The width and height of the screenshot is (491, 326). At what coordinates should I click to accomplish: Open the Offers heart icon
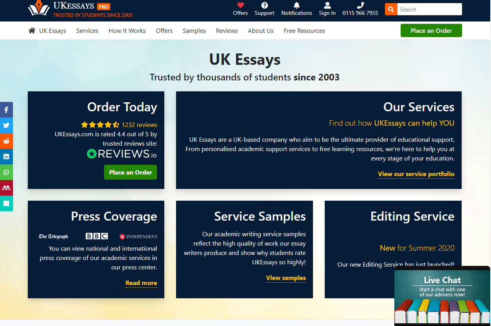tap(240, 6)
